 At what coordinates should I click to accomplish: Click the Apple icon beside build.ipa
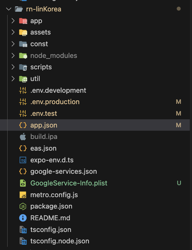tap(23, 137)
